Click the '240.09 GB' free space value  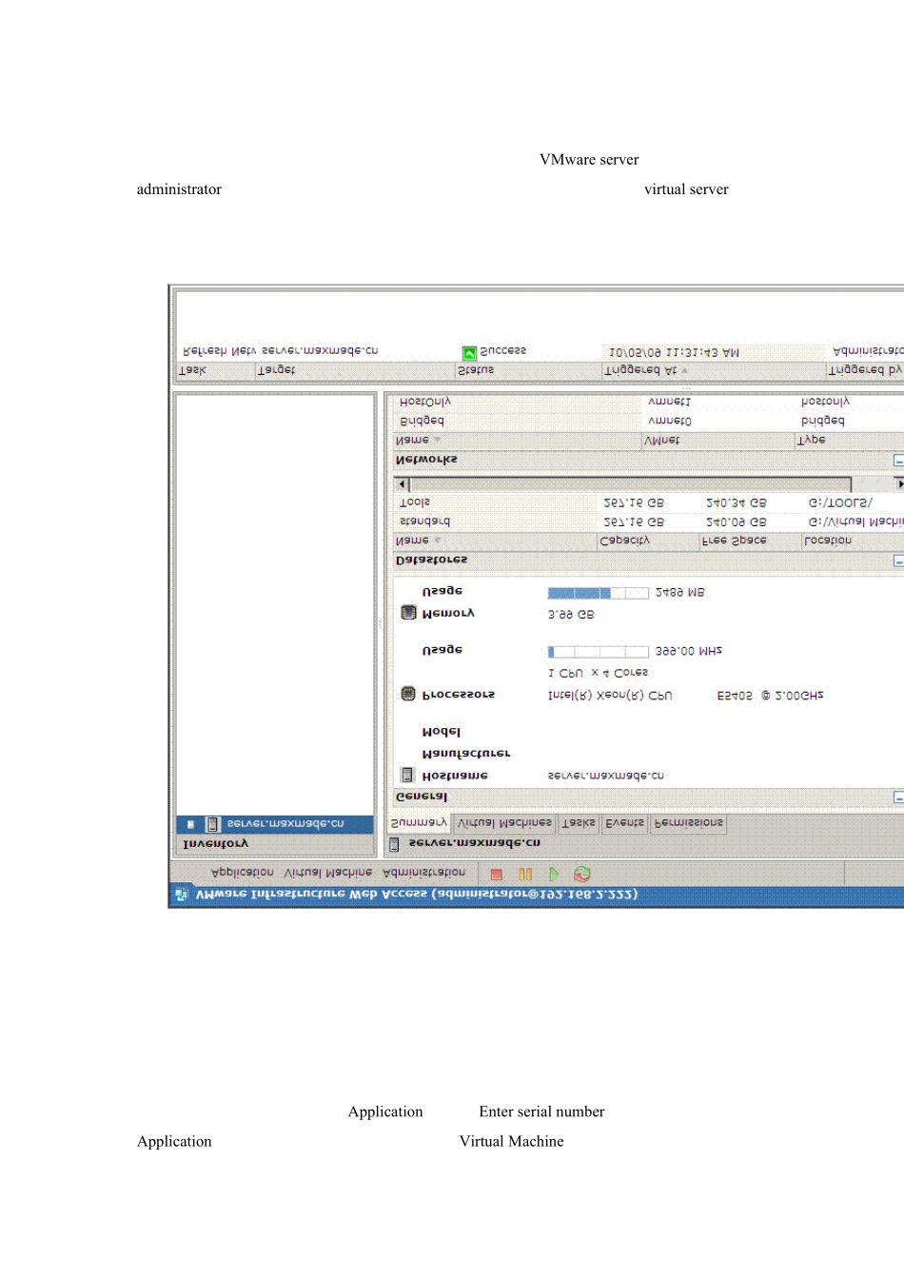(736, 522)
